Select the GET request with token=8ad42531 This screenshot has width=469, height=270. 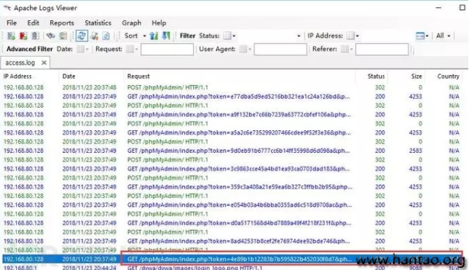pyautogui.click(x=238, y=241)
